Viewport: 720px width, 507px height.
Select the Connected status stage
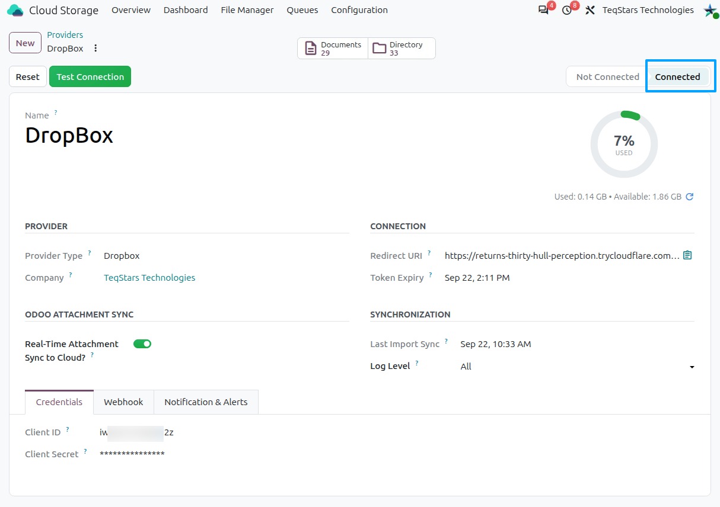pyautogui.click(x=677, y=76)
